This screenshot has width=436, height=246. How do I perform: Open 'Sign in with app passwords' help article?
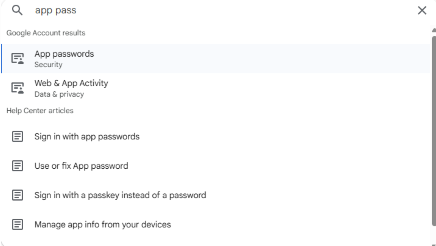[x=87, y=137]
